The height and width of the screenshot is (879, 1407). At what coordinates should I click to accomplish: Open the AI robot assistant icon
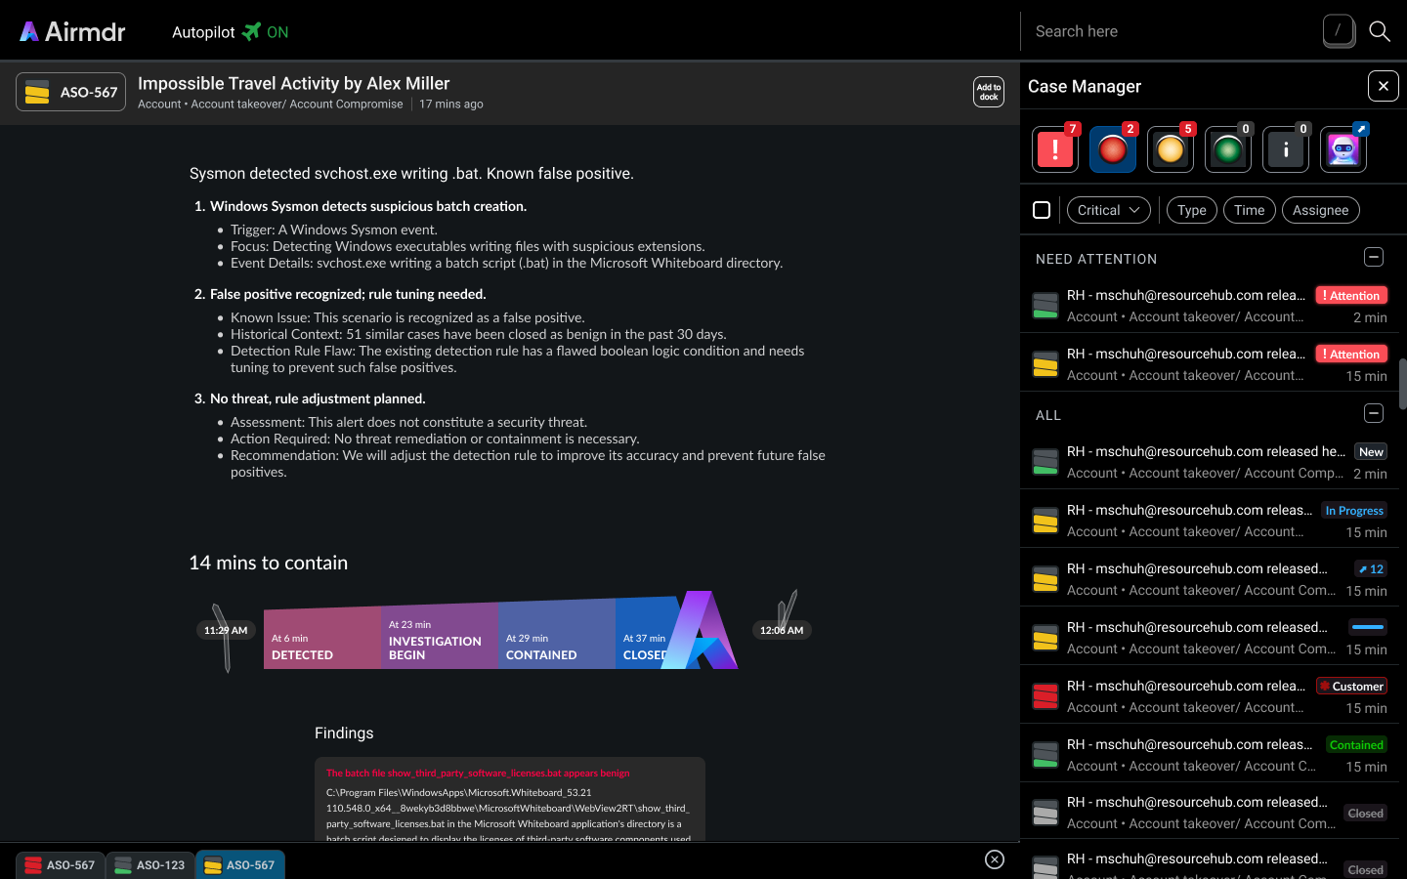pyautogui.click(x=1343, y=149)
